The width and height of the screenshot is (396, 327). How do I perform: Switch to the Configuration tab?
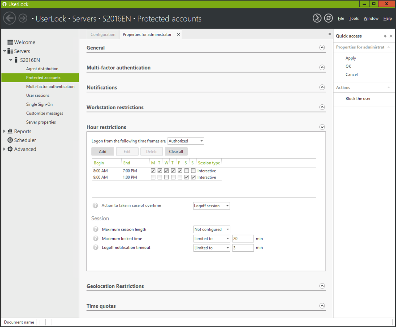[x=103, y=35]
